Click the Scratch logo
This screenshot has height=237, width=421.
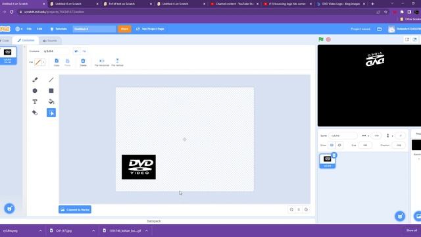tap(5, 29)
